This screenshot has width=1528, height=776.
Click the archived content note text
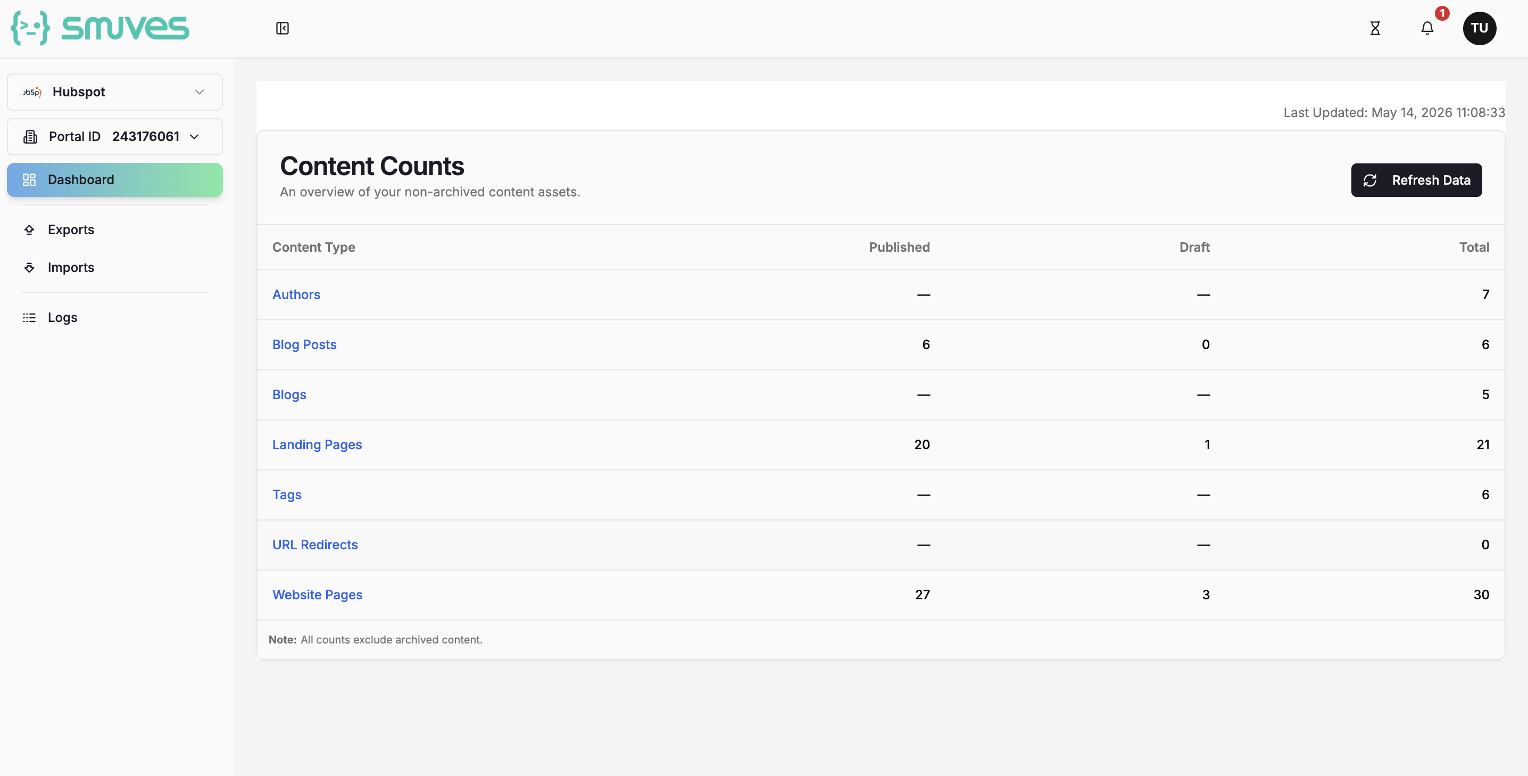(376, 640)
